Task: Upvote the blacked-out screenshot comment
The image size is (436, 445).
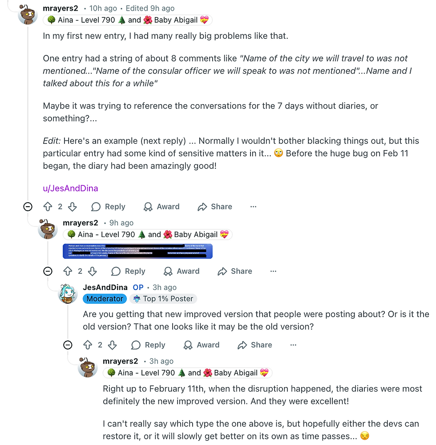Action: 68,271
